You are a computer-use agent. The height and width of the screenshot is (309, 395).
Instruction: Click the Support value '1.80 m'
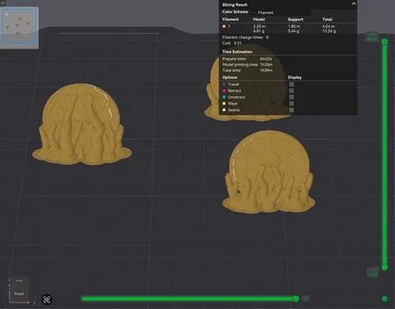(294, 26)
